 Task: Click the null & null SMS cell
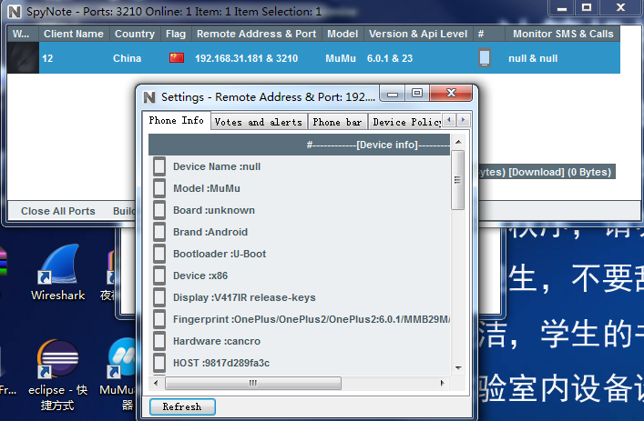533,58
